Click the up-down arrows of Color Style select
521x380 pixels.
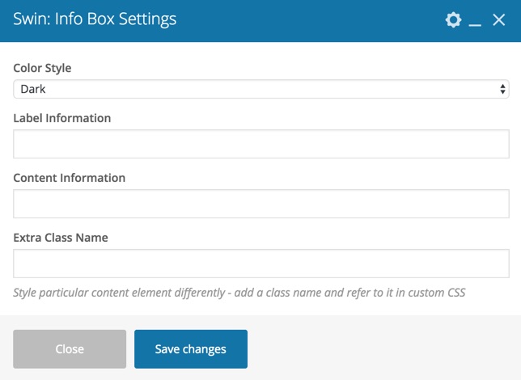tap(502, 89)
